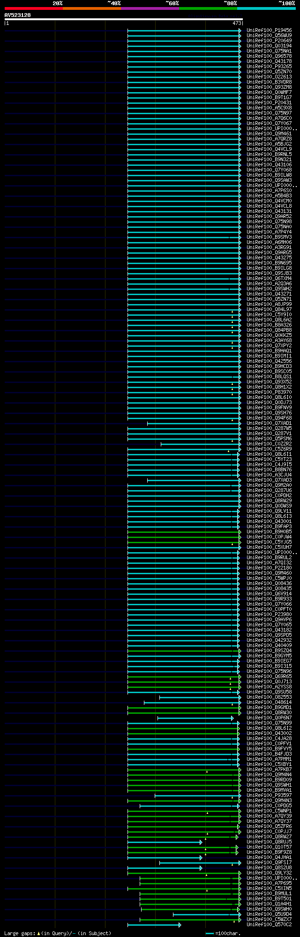The height and width of the screenshot is (937, 300).
Task: Select hit label UniRef100_B9RNL5
Action: click(x=269, y=154)
